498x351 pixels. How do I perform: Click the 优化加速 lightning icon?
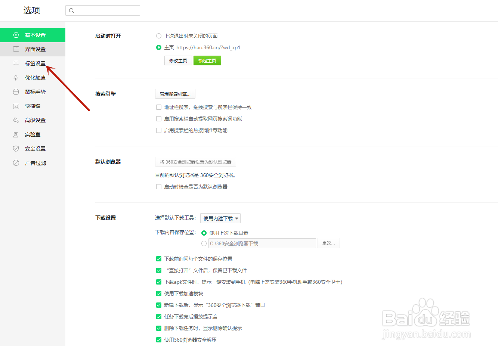point(16,78)
